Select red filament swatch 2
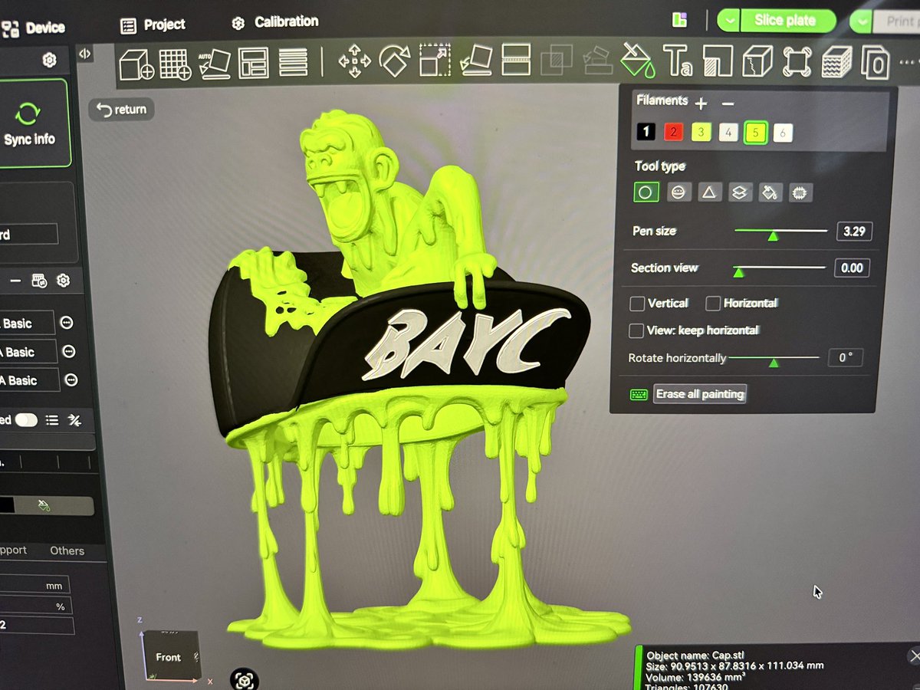The width and height of the screenshot is (920, 690). coord(673,133)
